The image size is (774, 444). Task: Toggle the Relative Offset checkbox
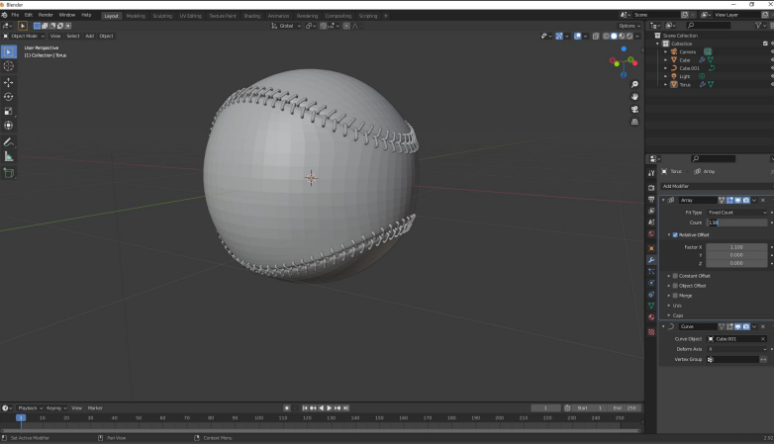tap(675, 234)
